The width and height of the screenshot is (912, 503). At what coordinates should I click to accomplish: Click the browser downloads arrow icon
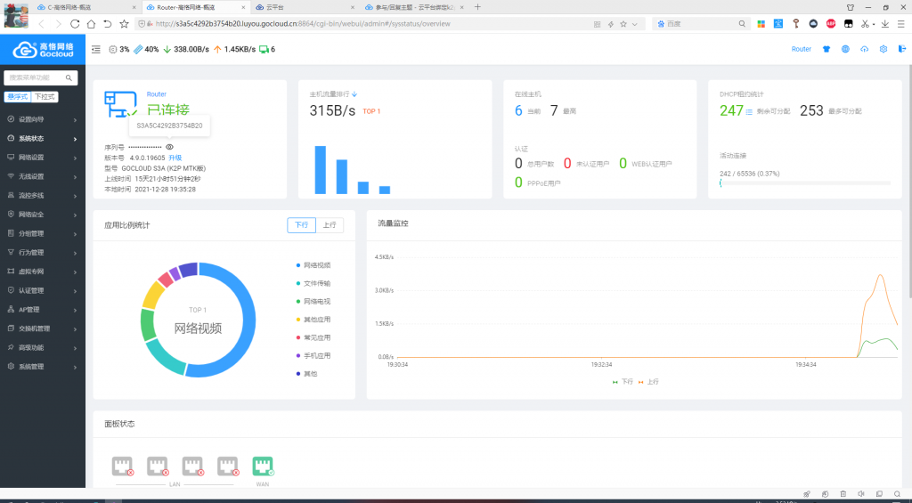click(x=884, y=24)
